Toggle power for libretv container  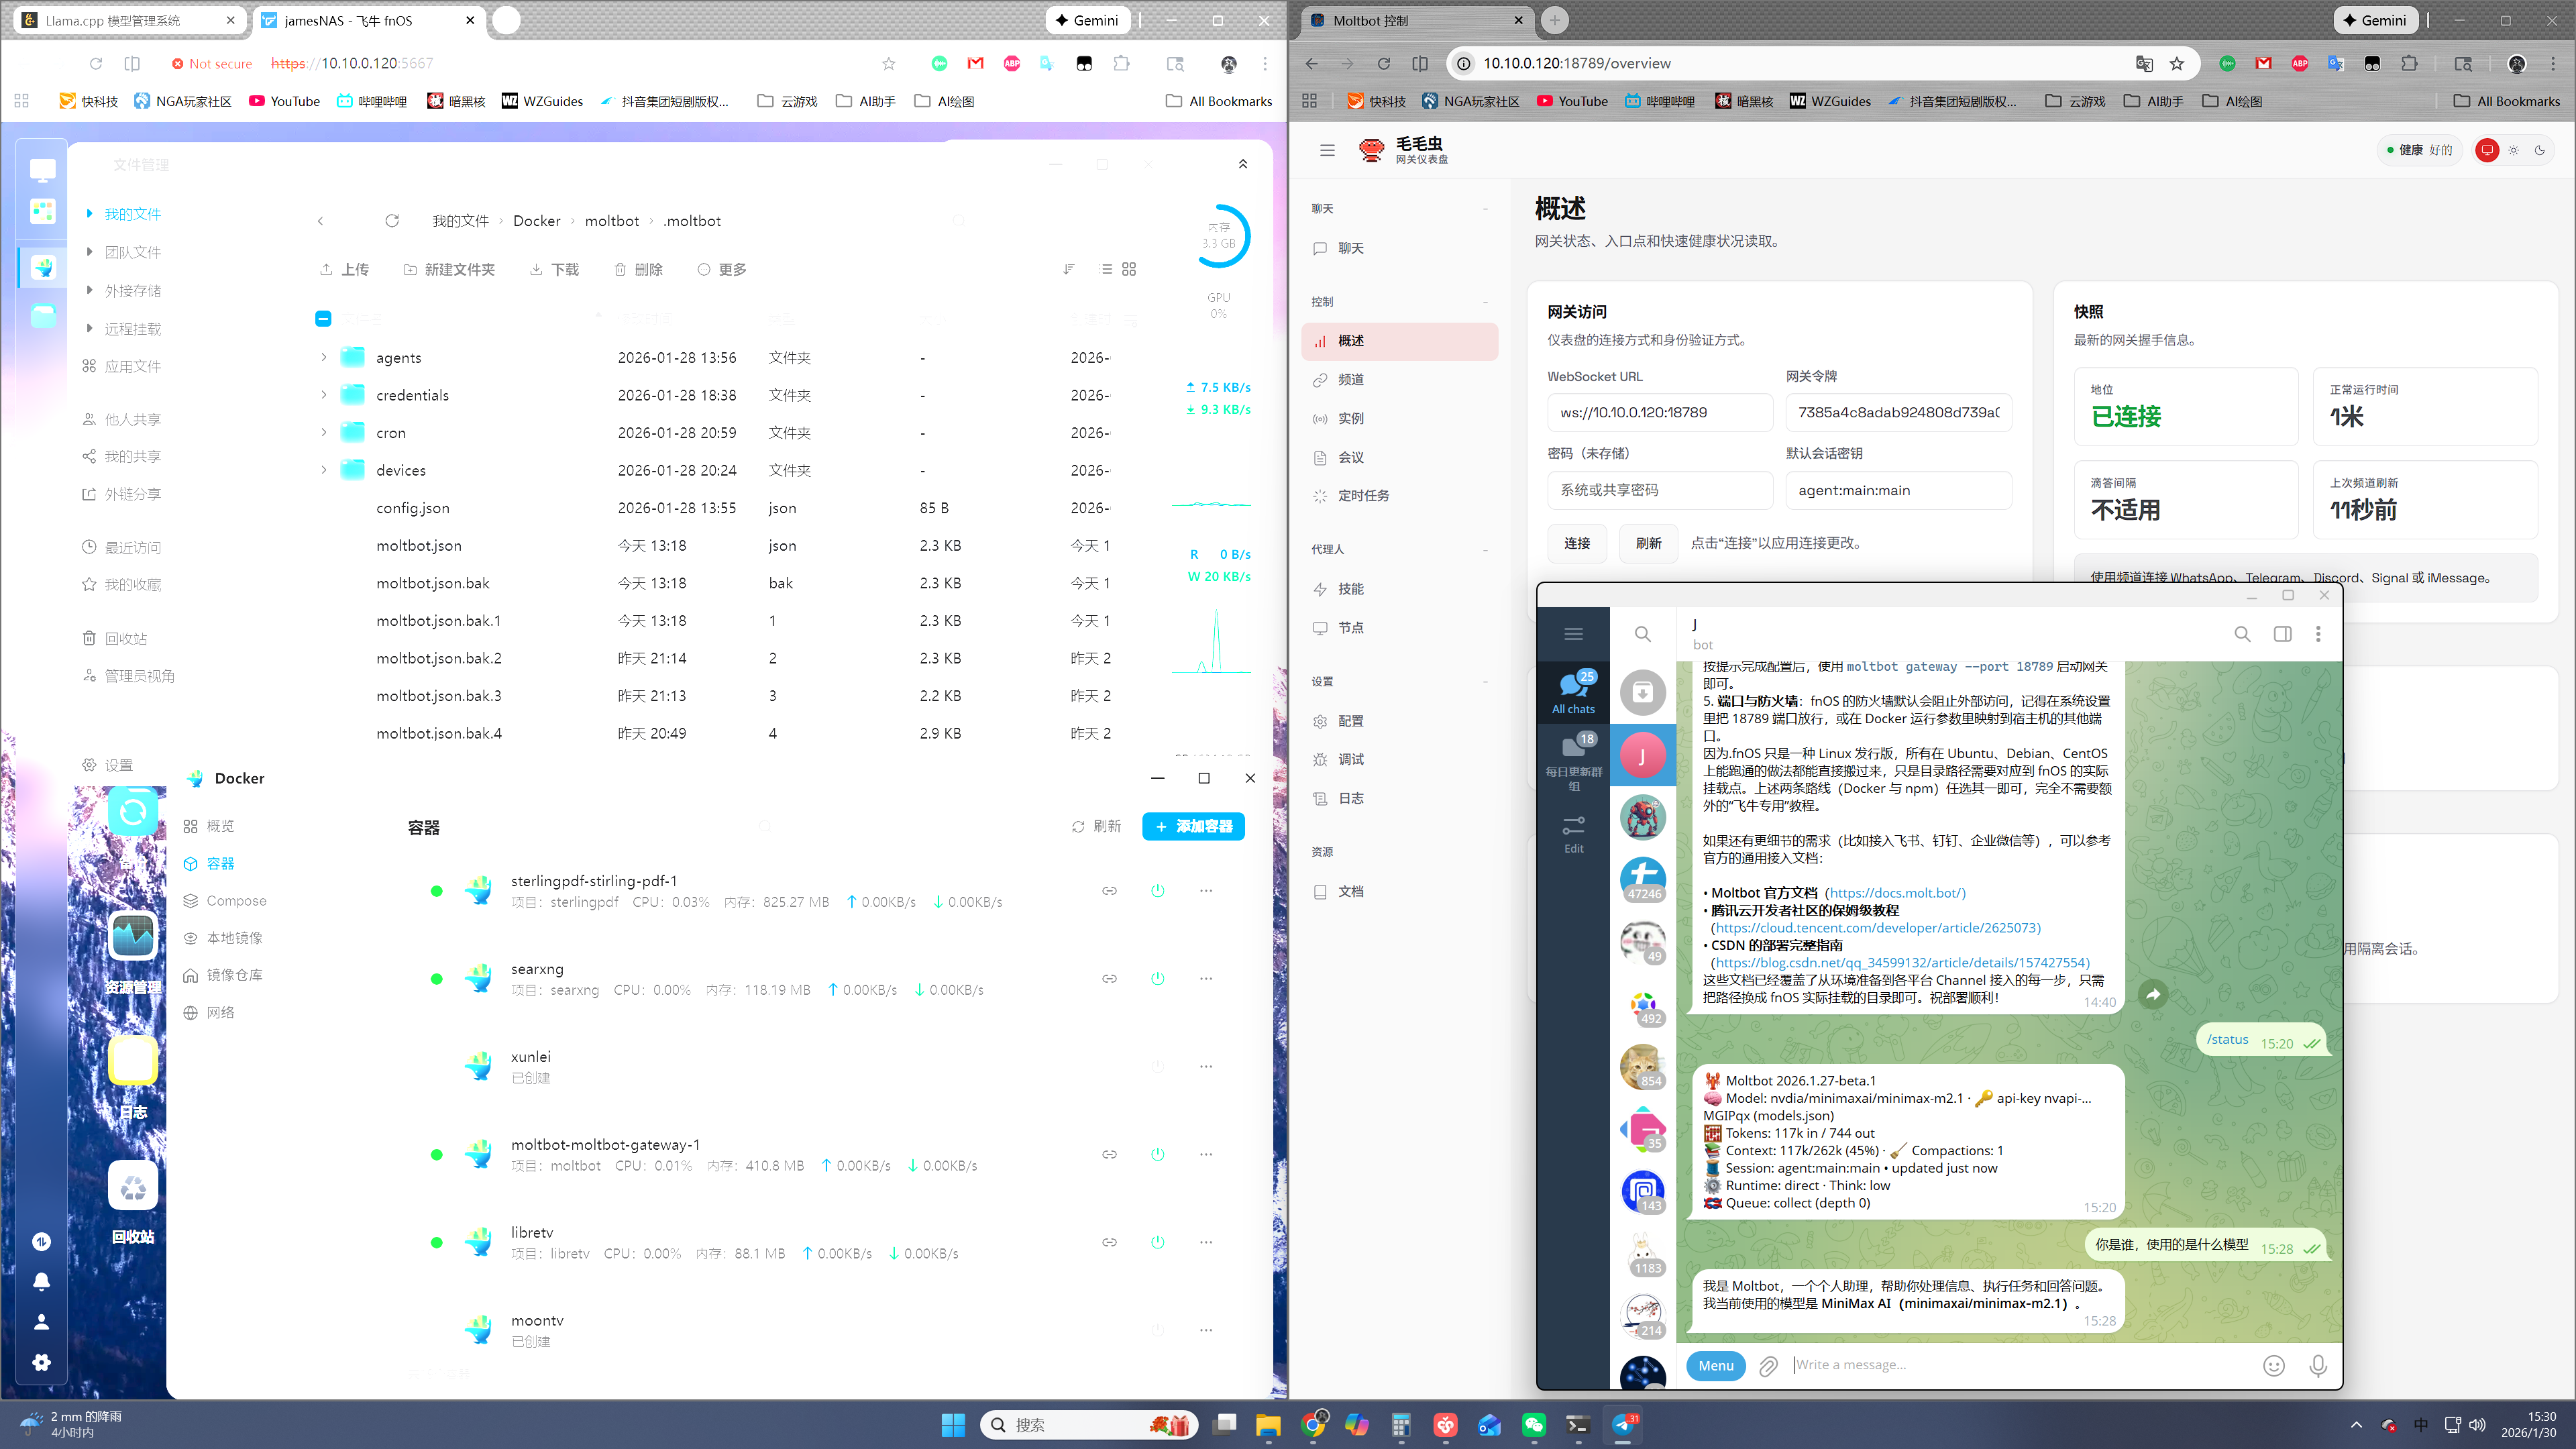(1157, 1242)
